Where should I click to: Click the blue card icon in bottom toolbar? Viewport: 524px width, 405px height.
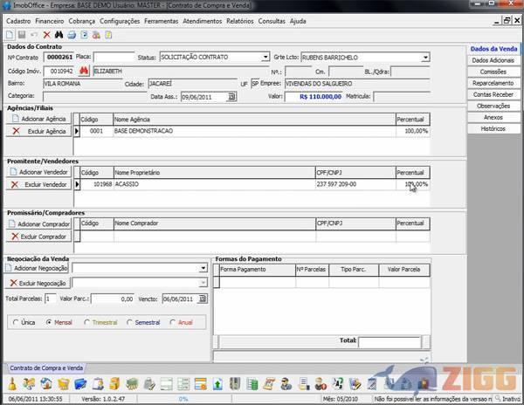click(80, 384)
